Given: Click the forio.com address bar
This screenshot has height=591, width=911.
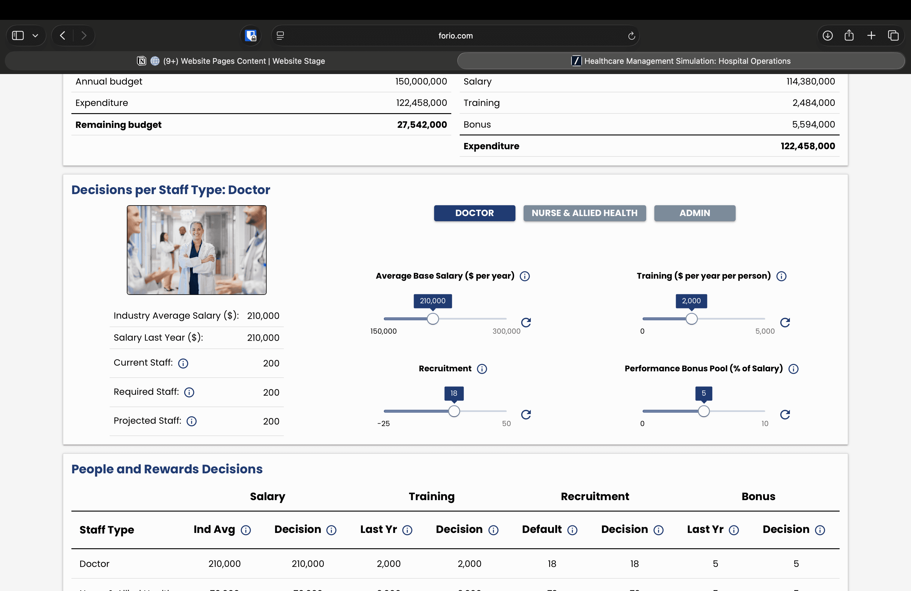Looking at the screenshot, I should pos(455,36).
